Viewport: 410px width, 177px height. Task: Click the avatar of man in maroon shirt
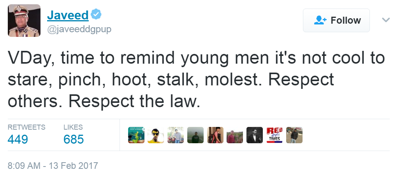click(235, 135)
